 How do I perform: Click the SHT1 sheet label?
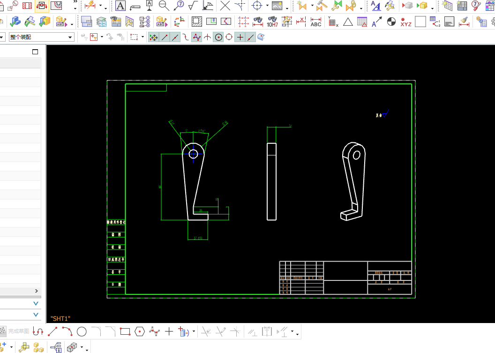click(x=60, y=319)
